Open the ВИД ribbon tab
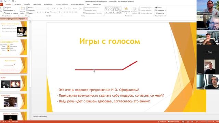Screen dimensions: 219x123 click(89, 4)
